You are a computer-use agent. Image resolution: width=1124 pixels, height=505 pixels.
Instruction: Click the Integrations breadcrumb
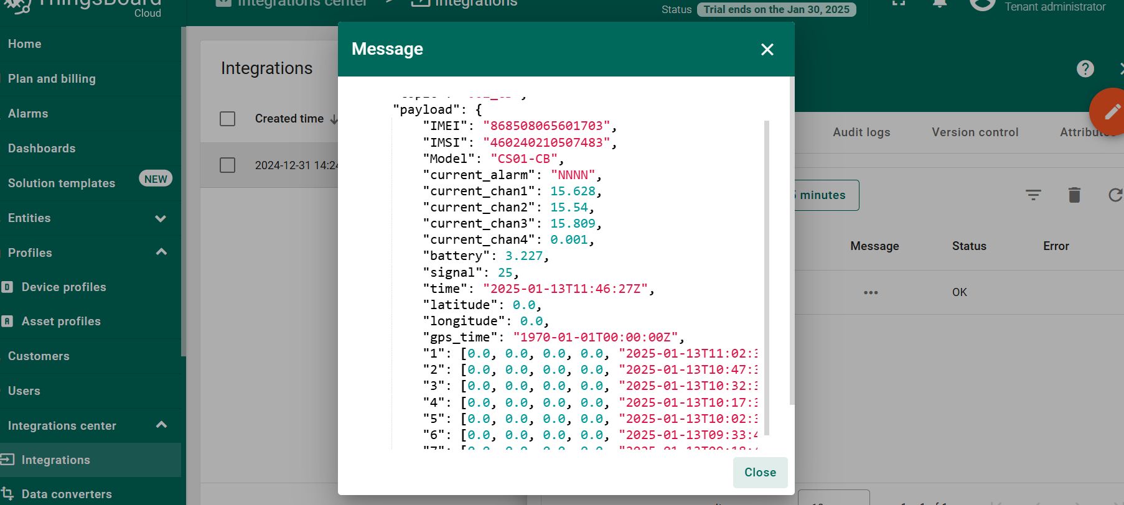[464, 4]
